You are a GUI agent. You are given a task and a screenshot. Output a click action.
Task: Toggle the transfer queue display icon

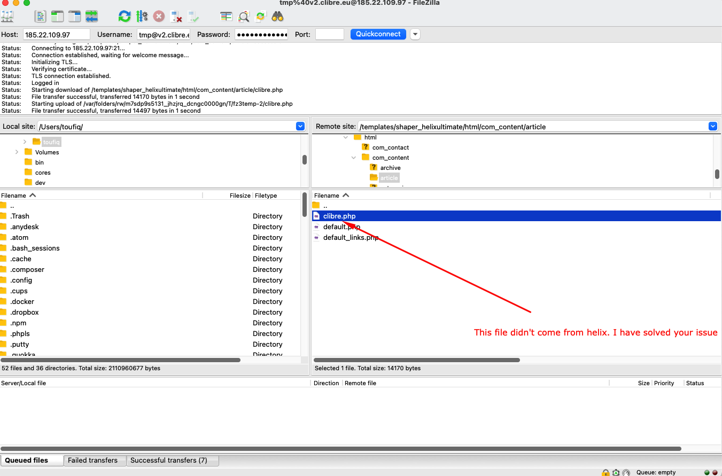coord(91,17)
